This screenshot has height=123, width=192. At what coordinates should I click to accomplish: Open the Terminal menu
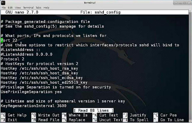(28, 7)
